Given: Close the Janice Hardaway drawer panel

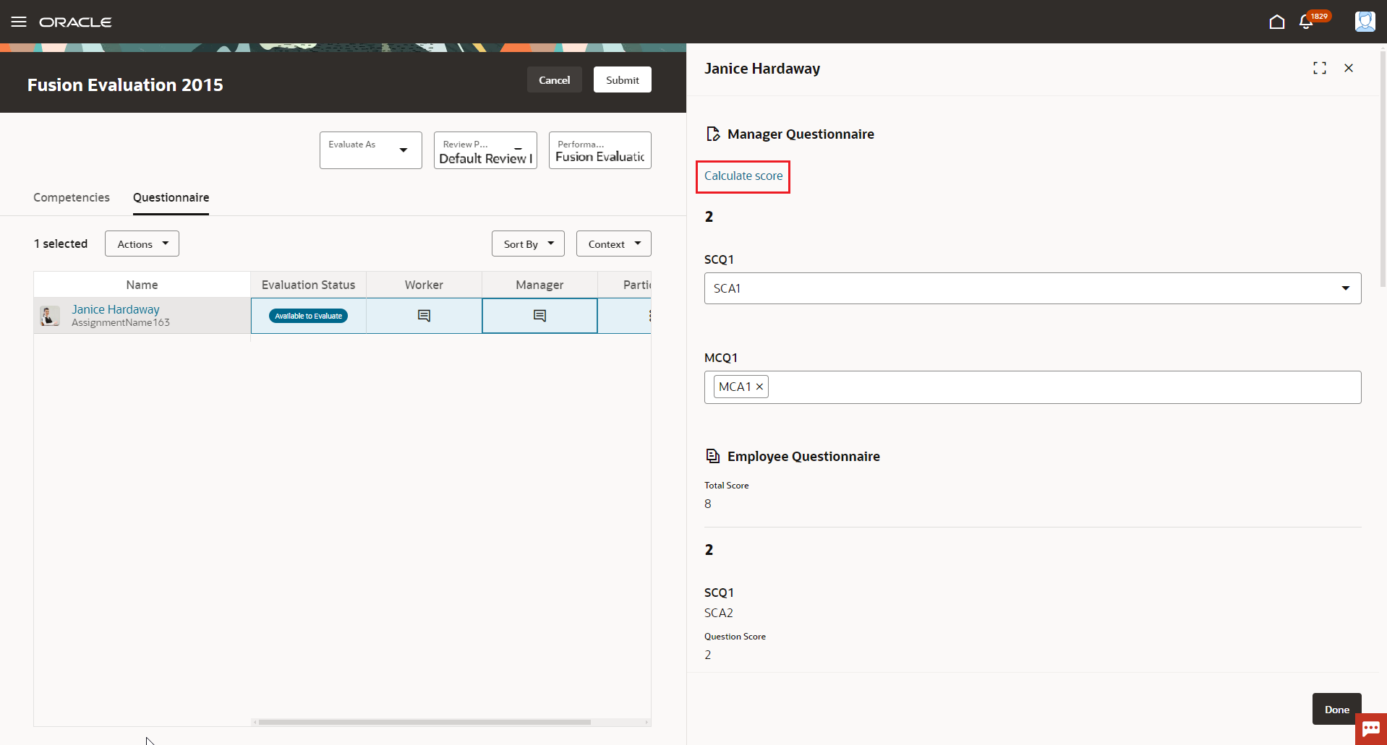Looking at the screenshot, I should (1349, 68).
